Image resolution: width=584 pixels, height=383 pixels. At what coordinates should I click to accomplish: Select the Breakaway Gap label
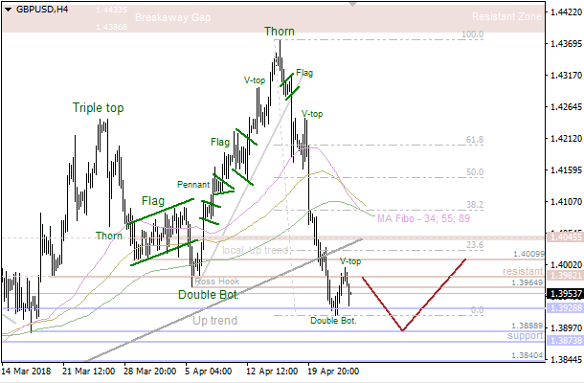(x=172, y=18)
